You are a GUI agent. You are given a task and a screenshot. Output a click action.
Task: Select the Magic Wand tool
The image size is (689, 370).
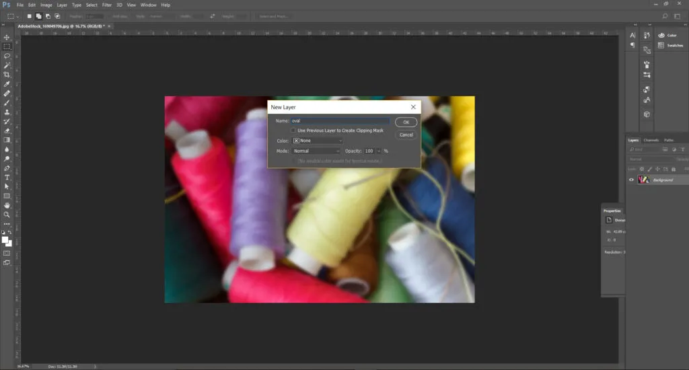click(7, 65)
